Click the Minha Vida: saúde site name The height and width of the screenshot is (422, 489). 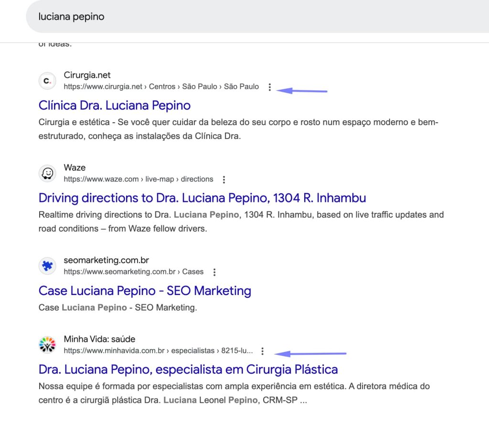pyautogui.click(x=99, y=339)
